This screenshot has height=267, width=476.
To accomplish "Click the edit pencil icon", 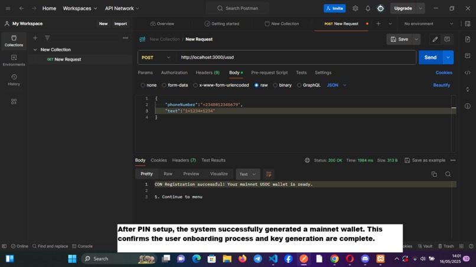I will tap(435, 39).
